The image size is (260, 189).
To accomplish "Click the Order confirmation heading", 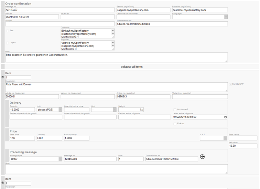I will click(x=18, y=4).
